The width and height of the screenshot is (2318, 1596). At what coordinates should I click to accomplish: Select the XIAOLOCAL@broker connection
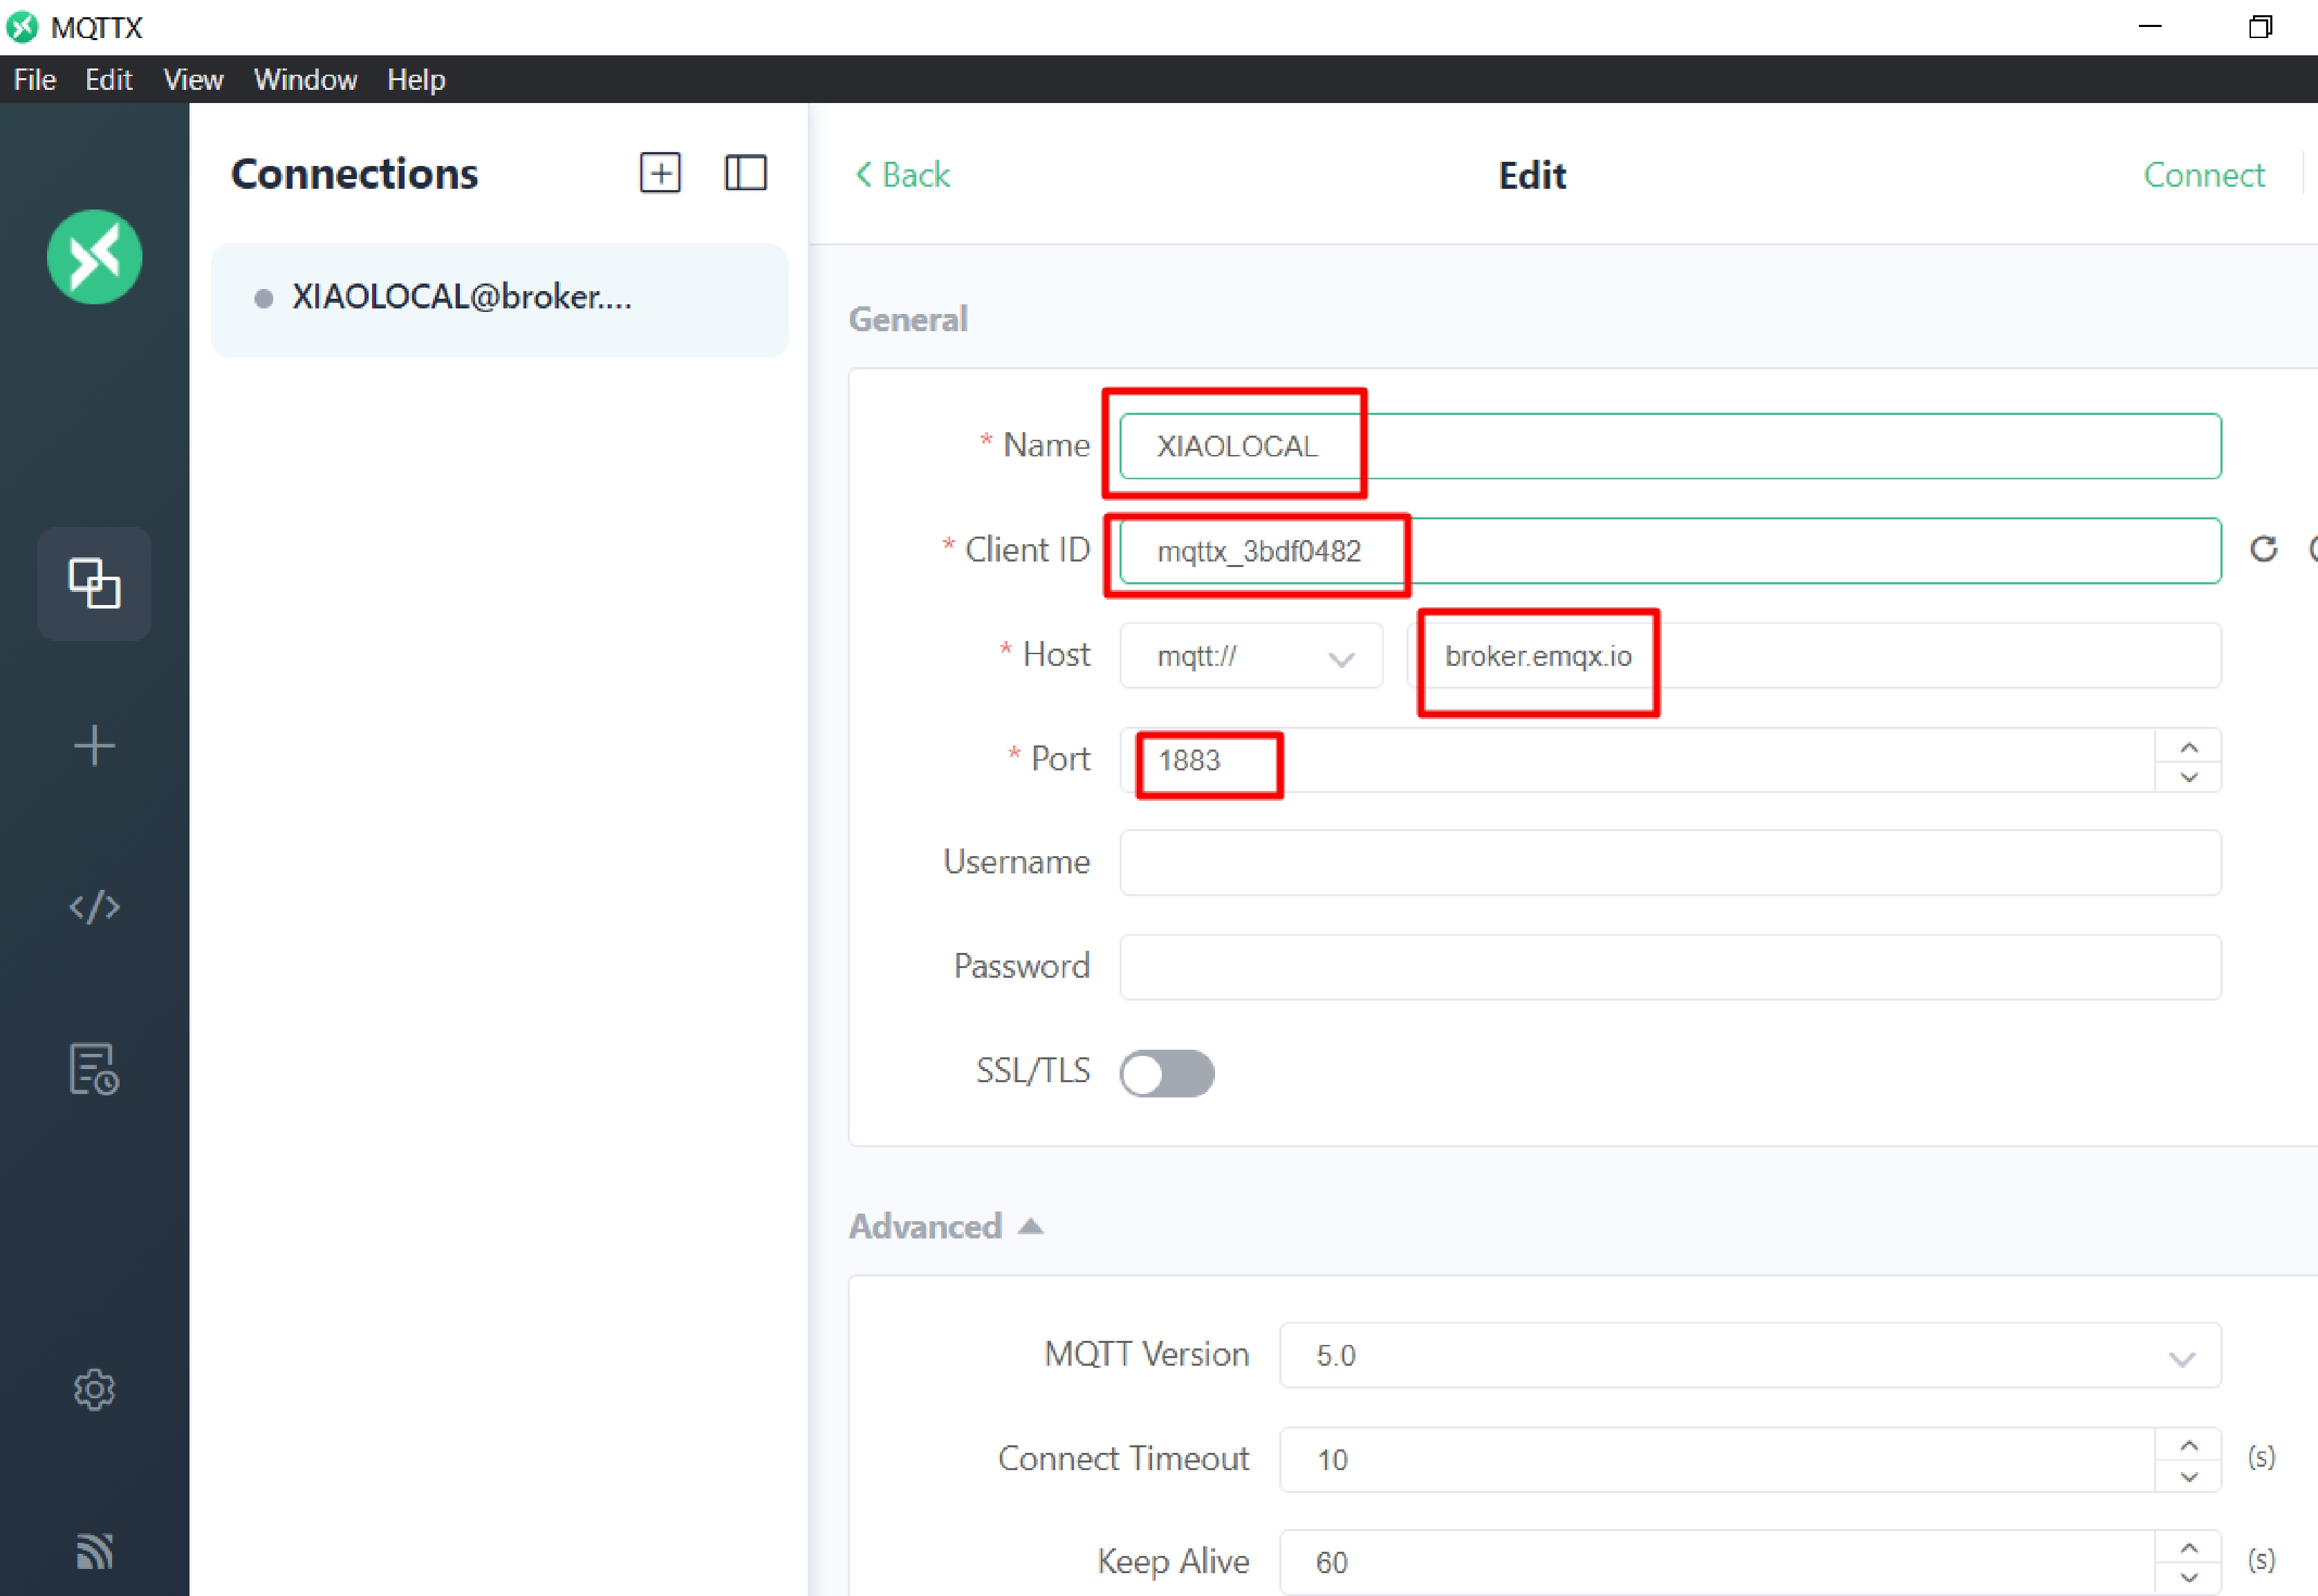tap(500, 299)
